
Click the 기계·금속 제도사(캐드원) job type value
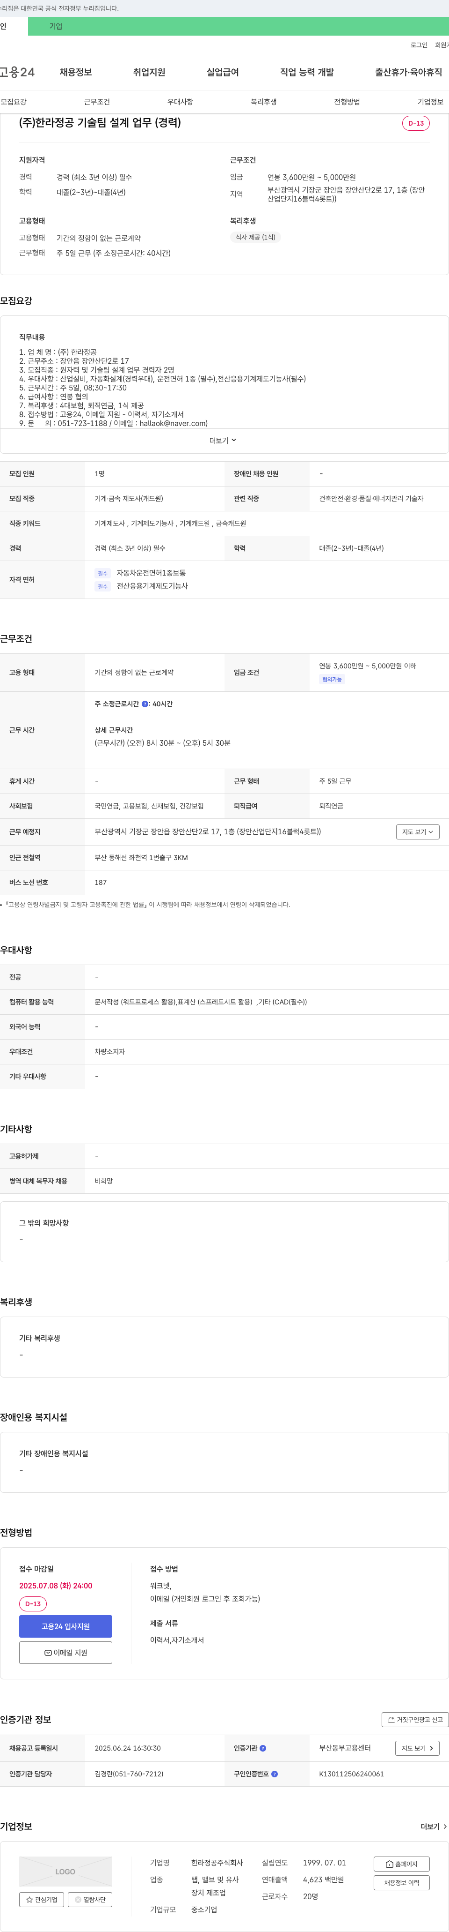point(129,499)
